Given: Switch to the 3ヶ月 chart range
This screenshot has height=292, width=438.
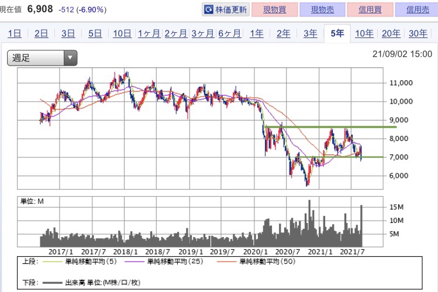Looking at the screenshot, I should [202, 33].
